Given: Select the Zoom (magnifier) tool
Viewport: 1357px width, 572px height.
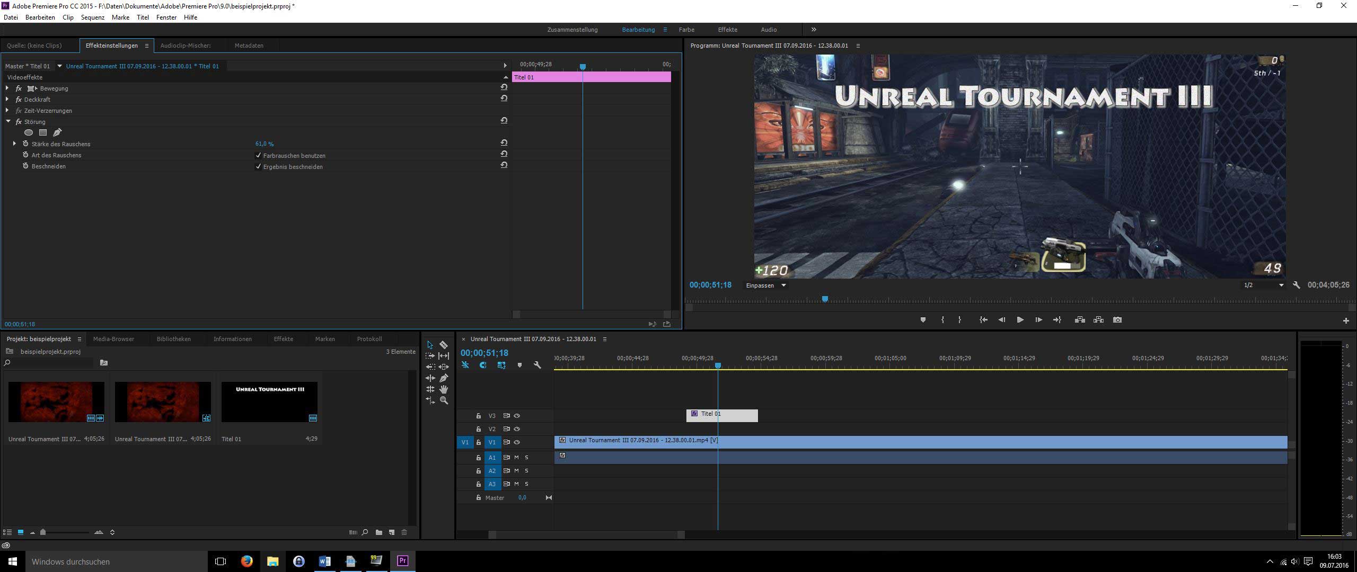Looking at the screenshot, I should click(x=444, y=401).
